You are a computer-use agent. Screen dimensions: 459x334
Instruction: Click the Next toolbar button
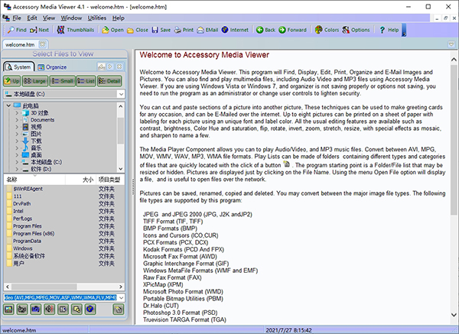click(40, 30)
